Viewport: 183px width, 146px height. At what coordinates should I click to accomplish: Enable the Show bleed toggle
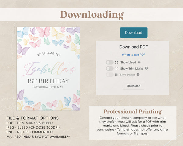(x=109, y=62)
